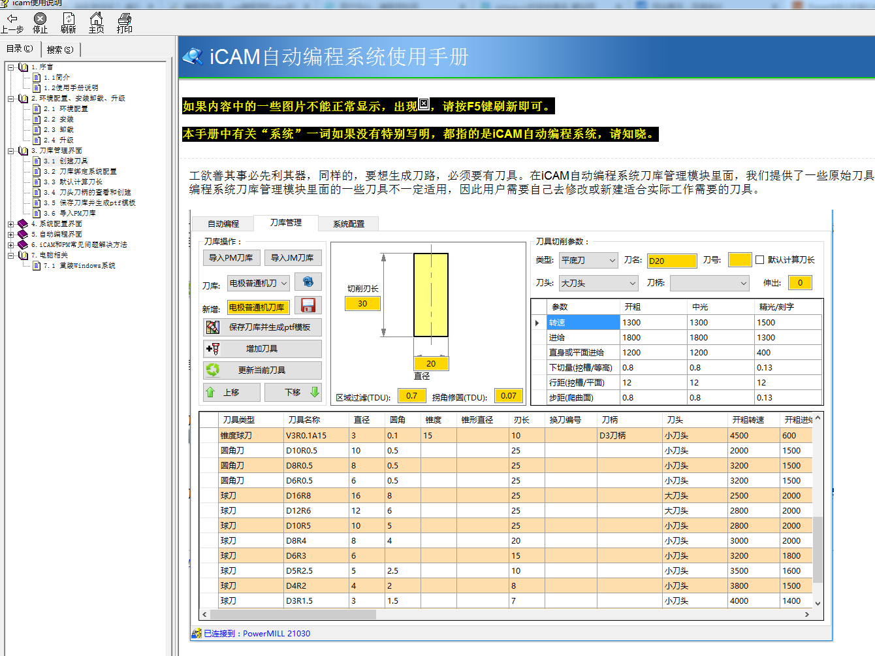
Task: Click the 导入JM刀库 button
Action: pyautogui.click(x=293, y=258)
